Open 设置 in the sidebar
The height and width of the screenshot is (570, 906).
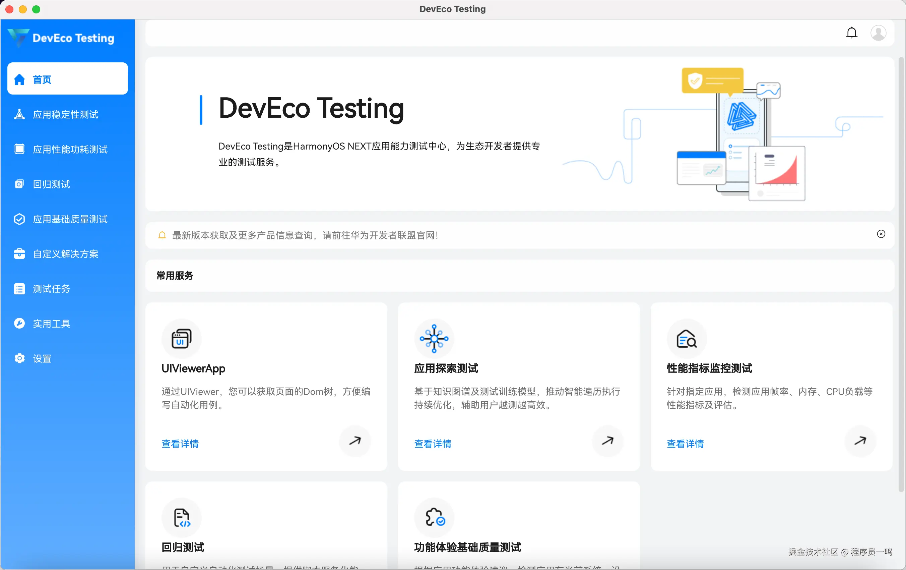tap(42, 359)
